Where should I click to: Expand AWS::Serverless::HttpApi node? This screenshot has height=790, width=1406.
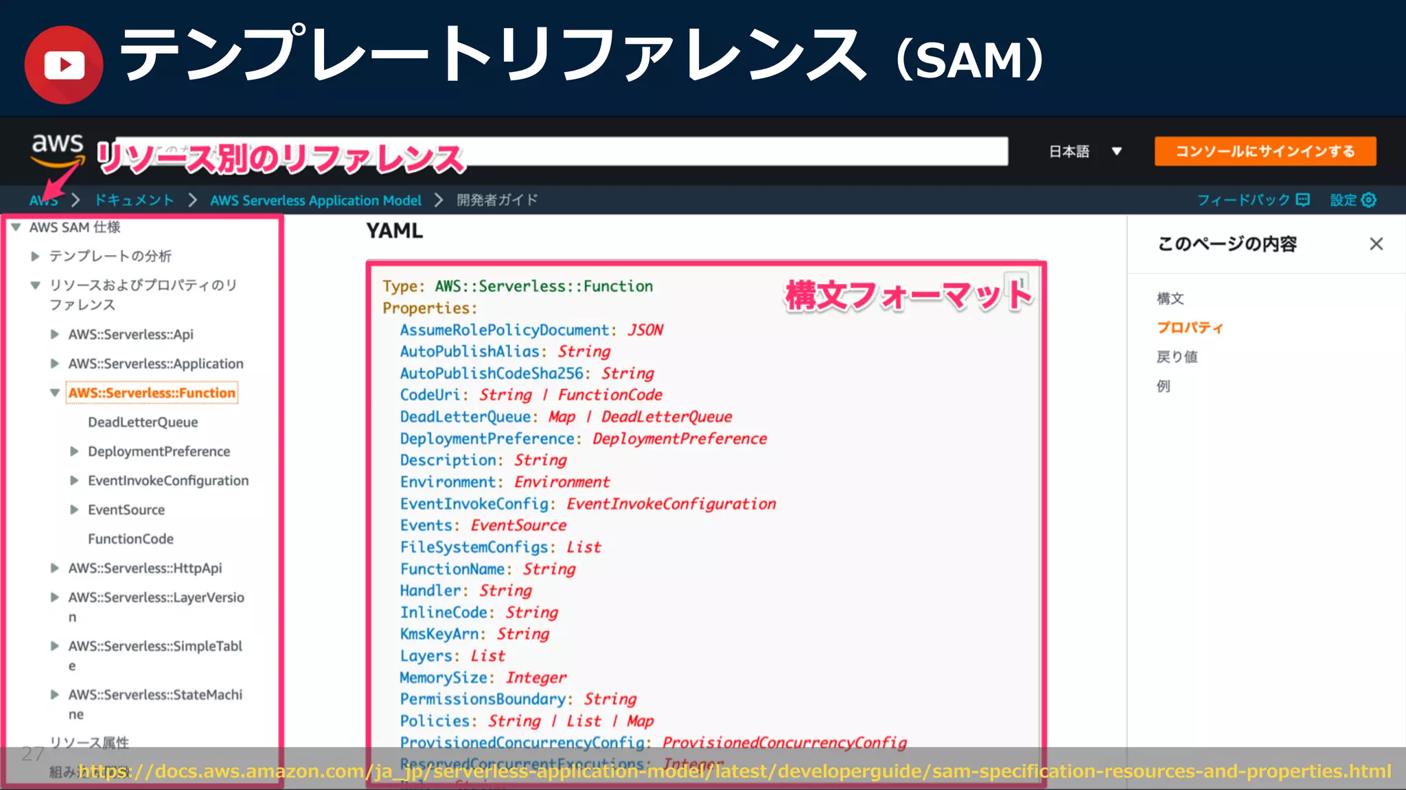(54, 568)
